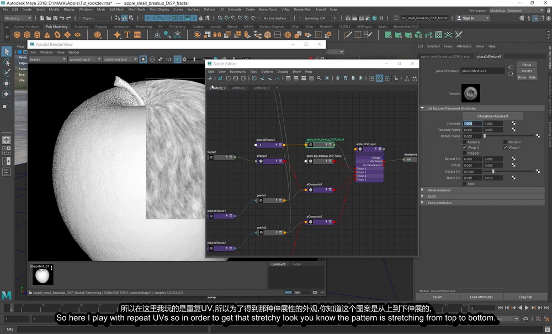Click the 1:1 zoom icon in RenderView
Screen dimensions: 552x334
168,59
